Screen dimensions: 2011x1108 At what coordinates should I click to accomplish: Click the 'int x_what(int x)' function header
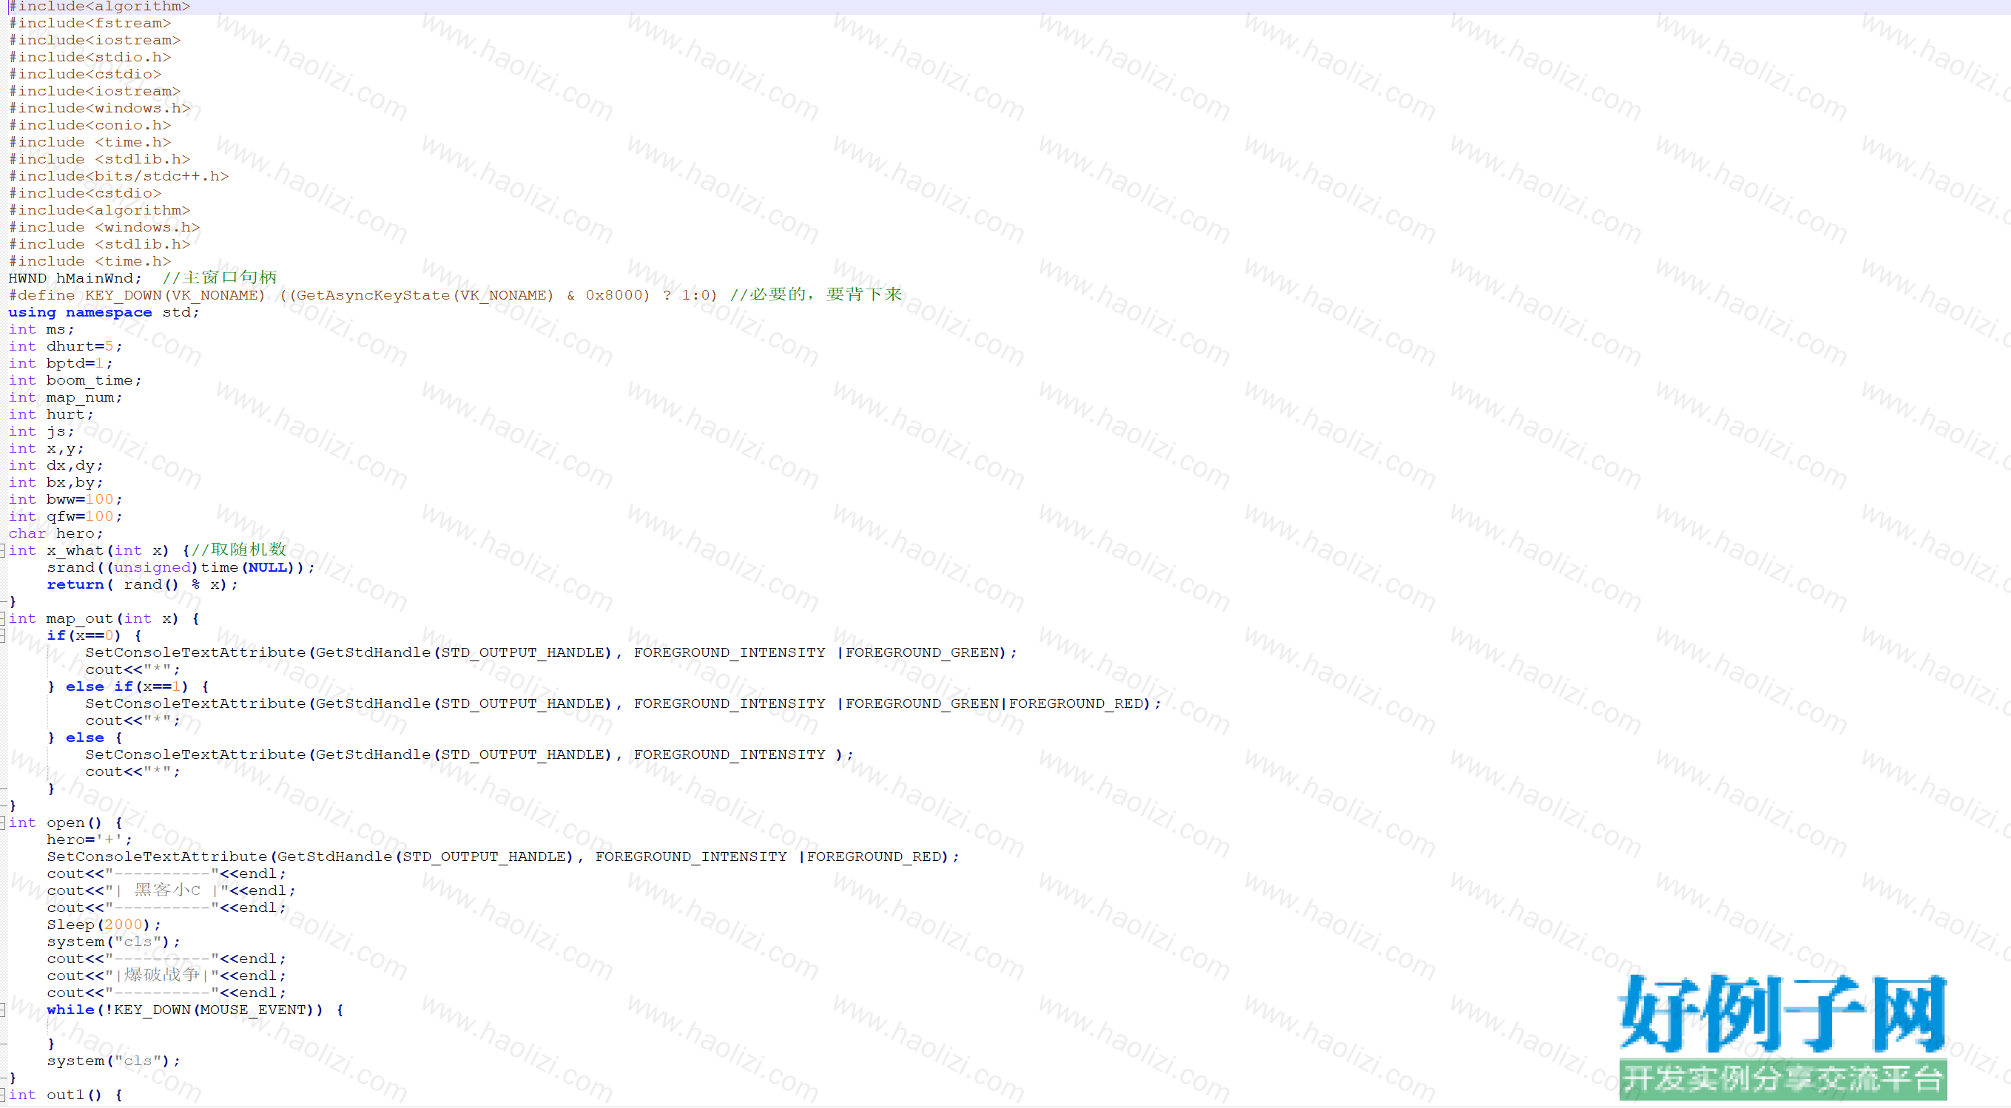[x=89, y=551]
